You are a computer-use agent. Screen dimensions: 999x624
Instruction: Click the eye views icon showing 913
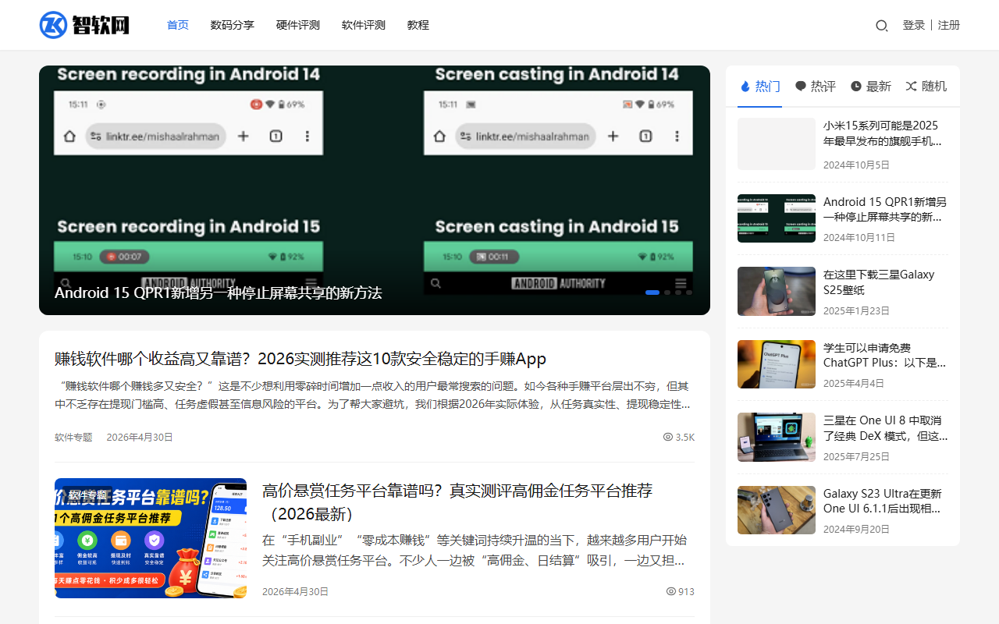[671, 591]
